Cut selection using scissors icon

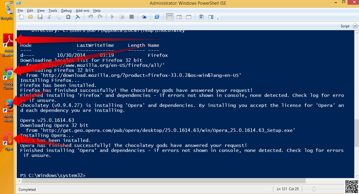(49, 17)
